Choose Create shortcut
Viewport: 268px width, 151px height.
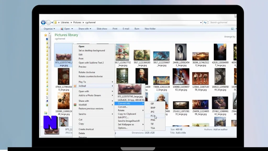coord(86,129)
